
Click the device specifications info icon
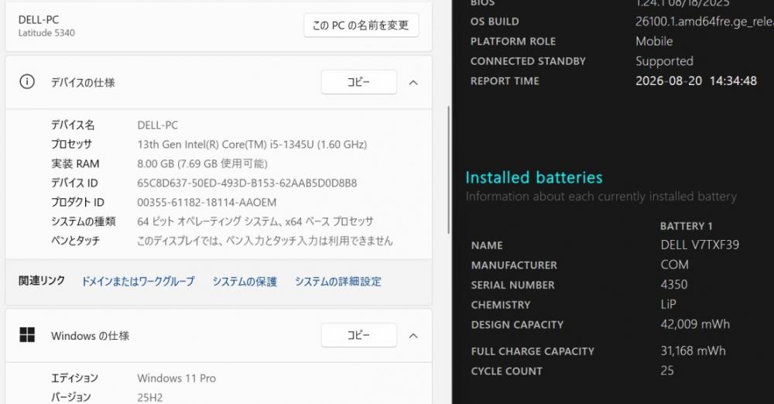tap(27, 81)
